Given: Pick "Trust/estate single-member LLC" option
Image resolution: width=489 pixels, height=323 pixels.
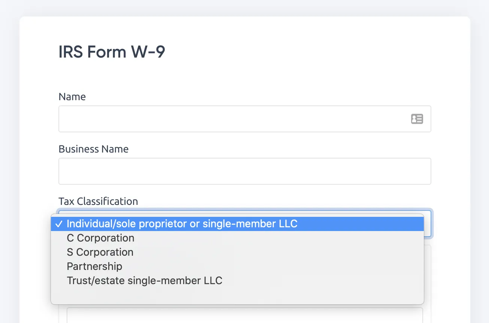Looking at the screenshot, I should [145, 280].
